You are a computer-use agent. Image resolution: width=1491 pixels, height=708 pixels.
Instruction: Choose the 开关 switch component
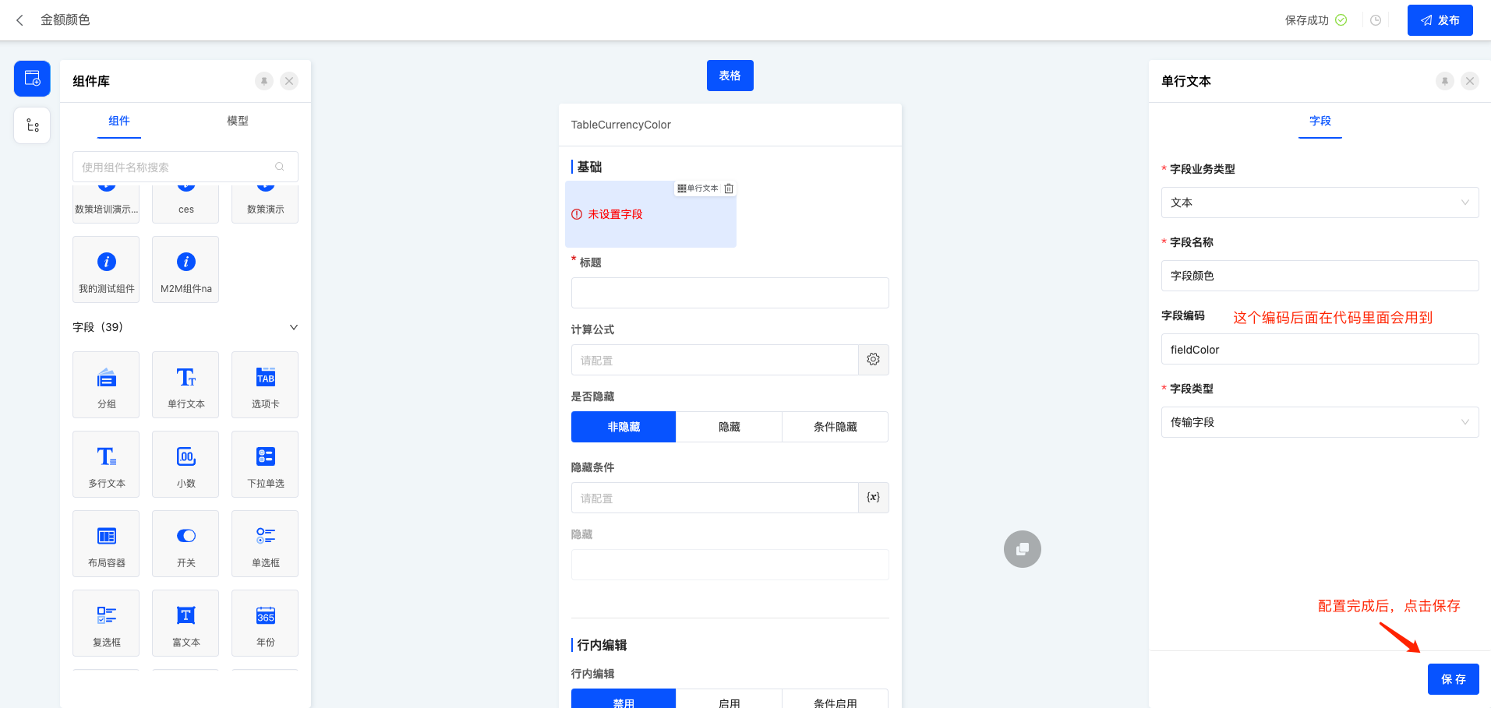(x=185, y=544)
